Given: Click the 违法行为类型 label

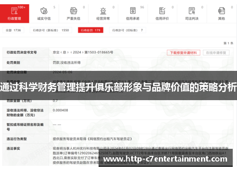Looking at the screenshot, I should pos(17,139).
